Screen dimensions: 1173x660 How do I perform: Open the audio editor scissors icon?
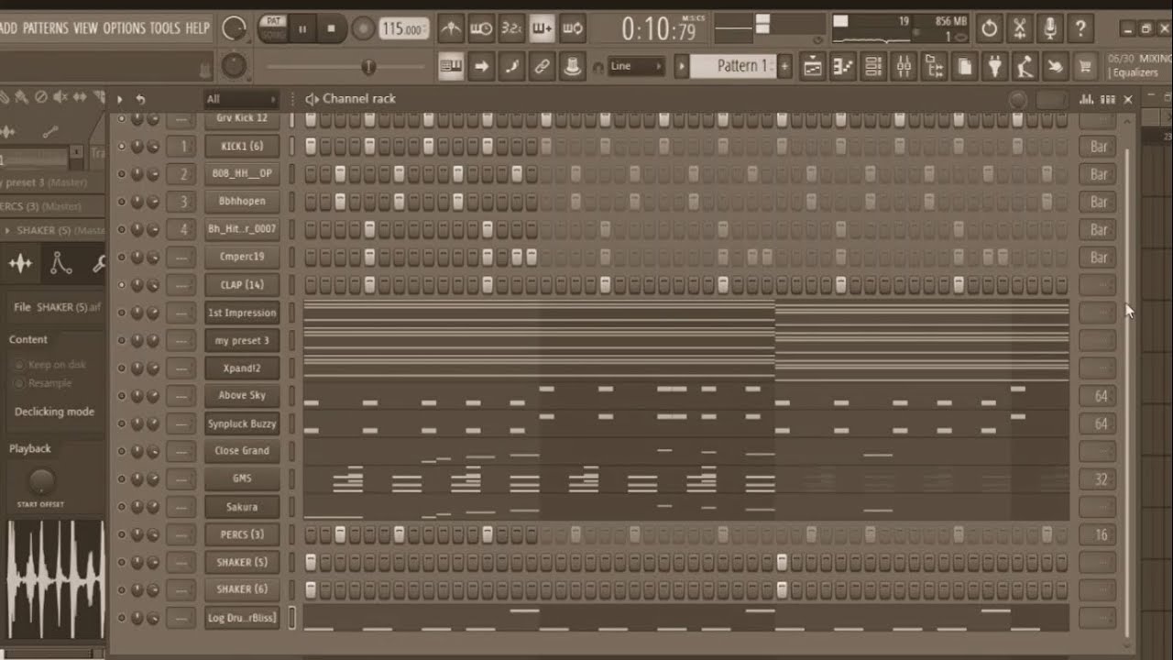1019,28
